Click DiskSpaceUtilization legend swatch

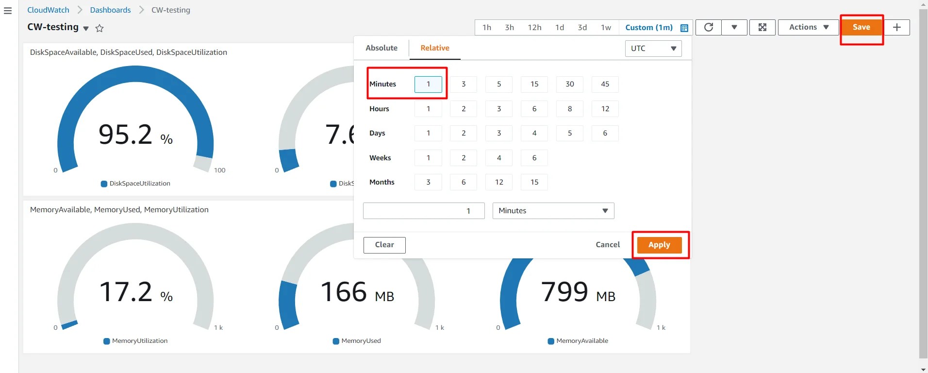[x=104, y=184]
